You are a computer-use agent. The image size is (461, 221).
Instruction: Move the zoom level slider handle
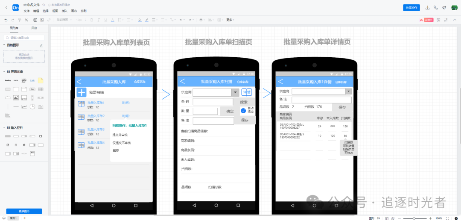pyautogui.click(x=414, y=218)
